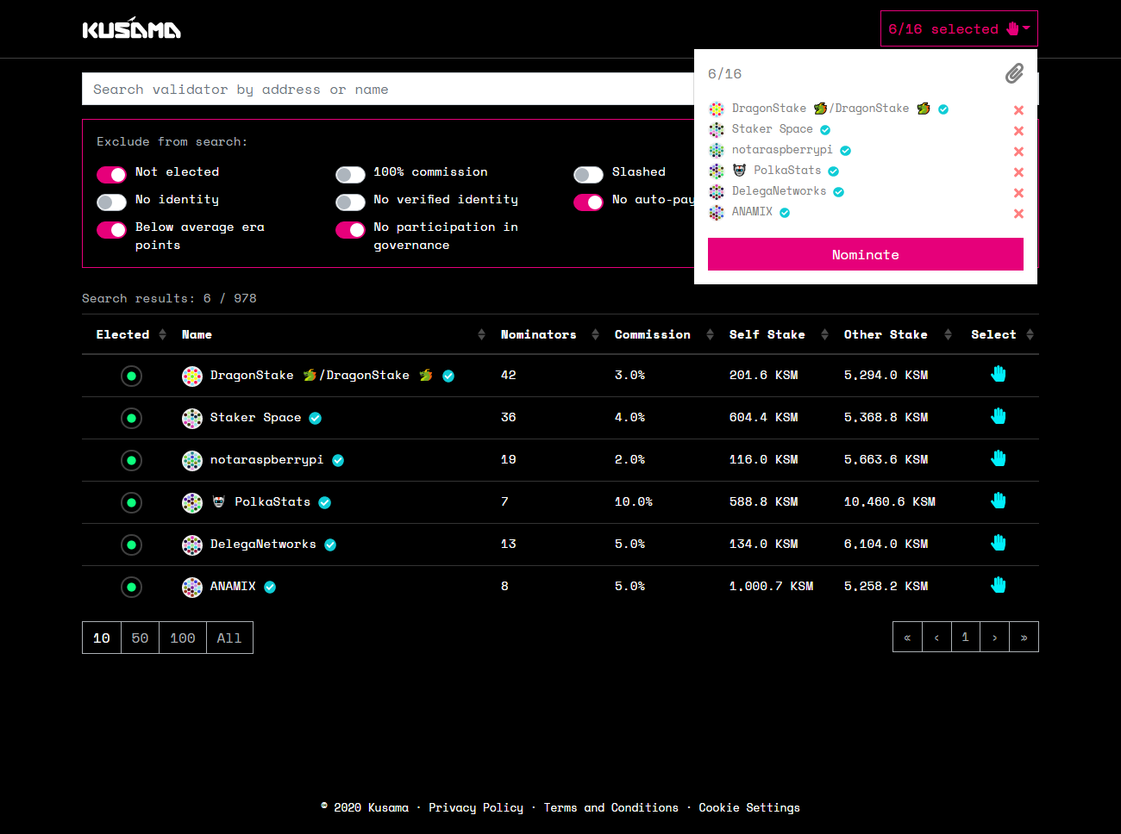Sort table by Commission column
Viewport: 1121px width, 834px height.
(663, 334)
